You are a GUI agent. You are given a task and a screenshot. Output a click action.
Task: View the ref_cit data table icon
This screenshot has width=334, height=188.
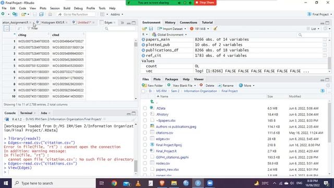click(325, 55)
